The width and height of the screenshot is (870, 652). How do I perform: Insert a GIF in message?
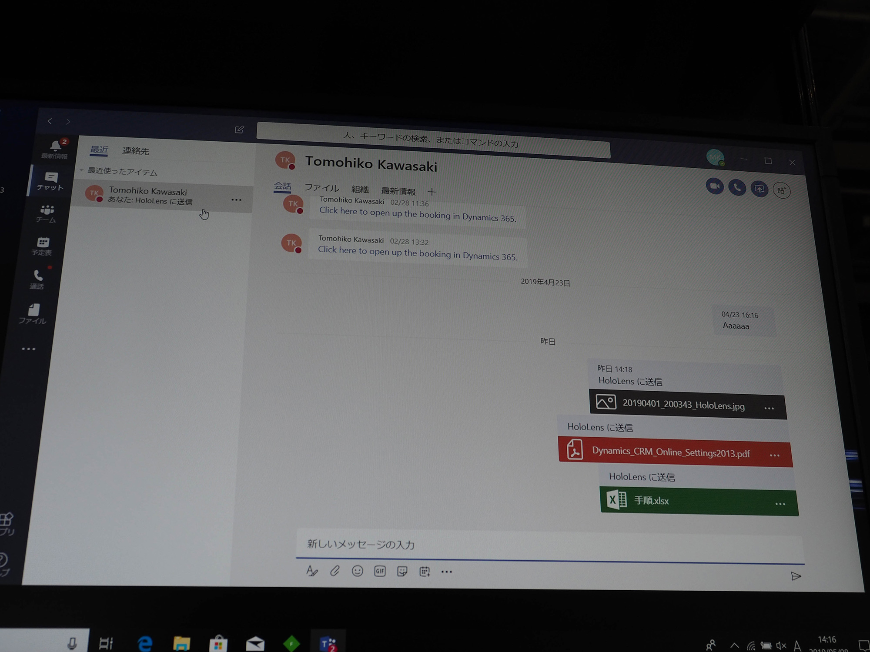tap(380, 571)
